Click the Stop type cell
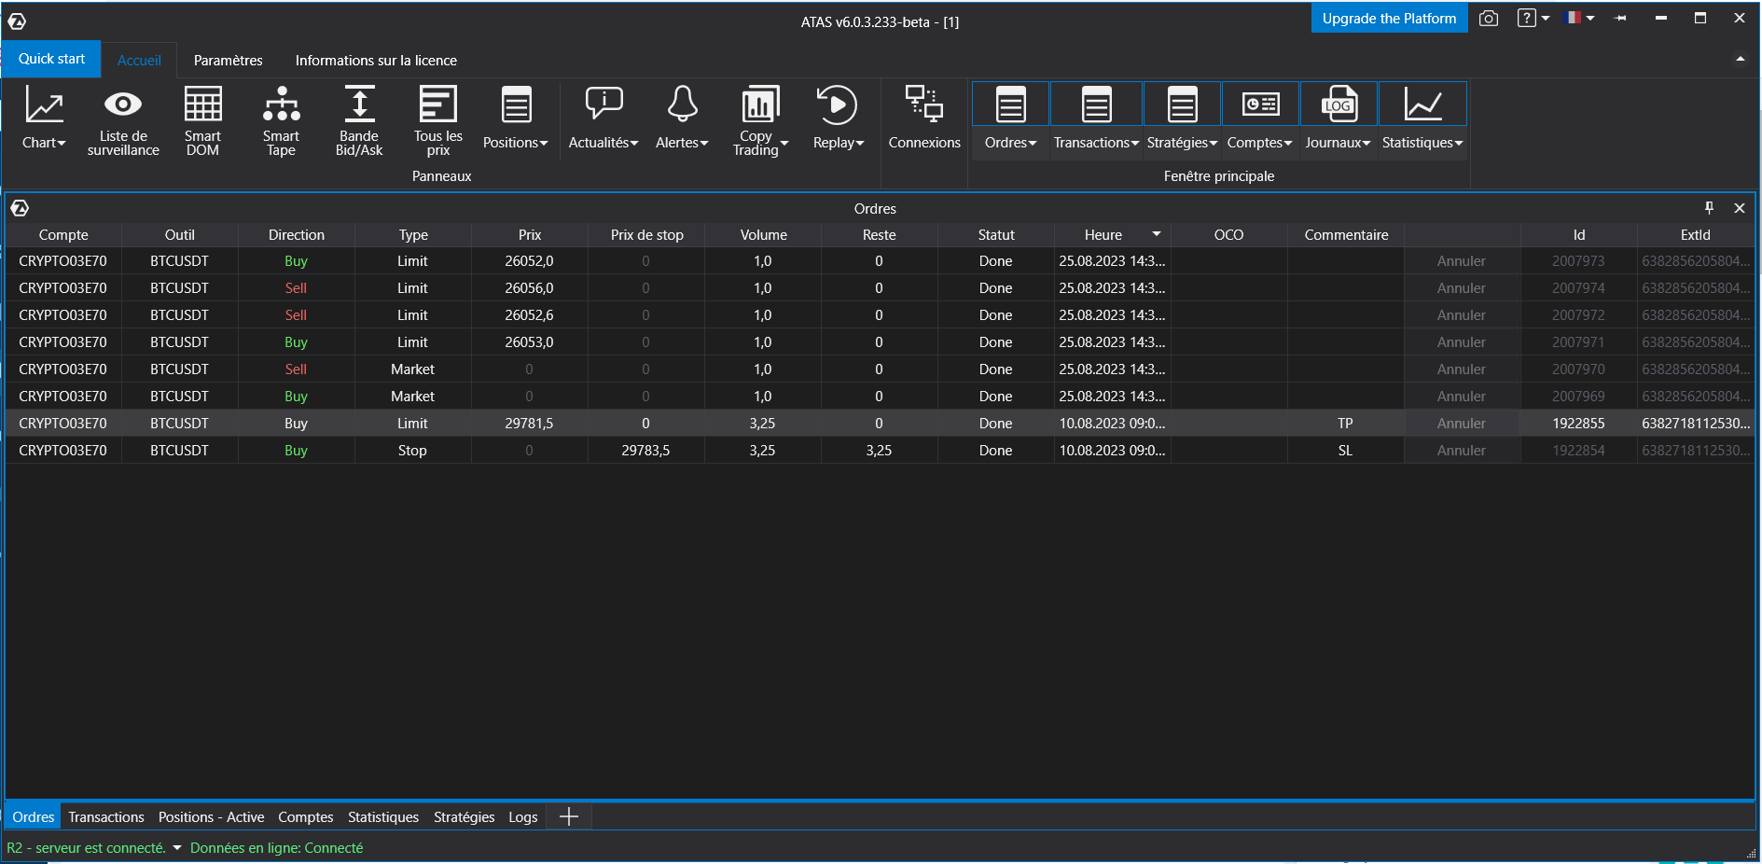Screen dimensions: 1762x864 tap(412, 451)
